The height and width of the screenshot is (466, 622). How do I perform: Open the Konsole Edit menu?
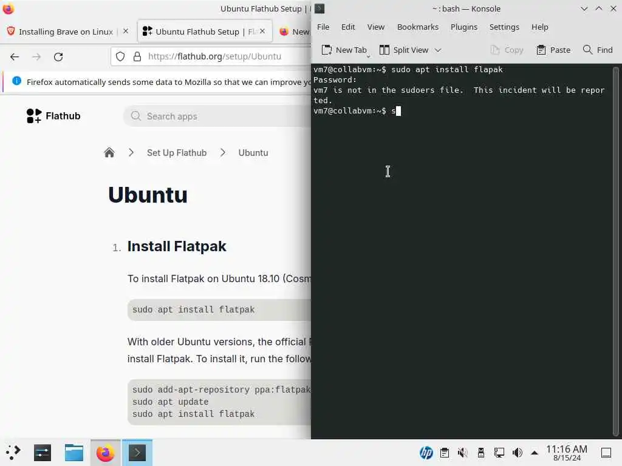(x=348, y=27)
